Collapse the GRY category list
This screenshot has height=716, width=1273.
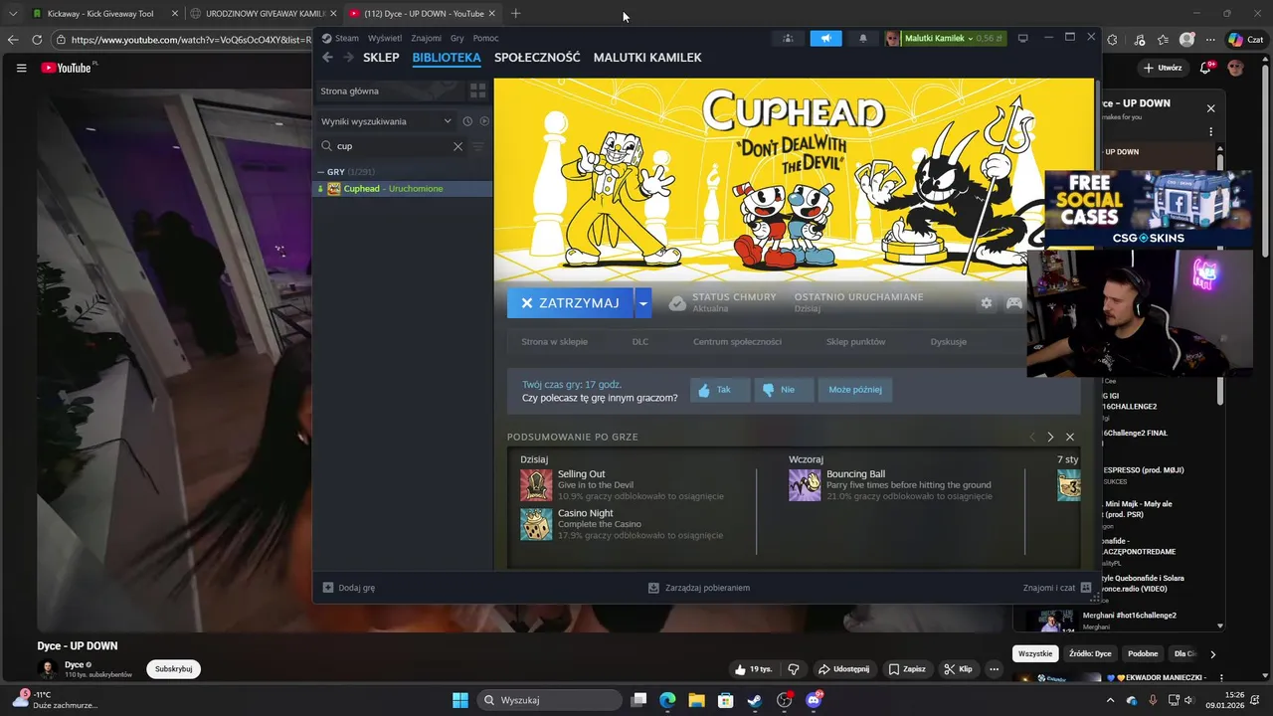pyautogui.click(x=319, y=172)
